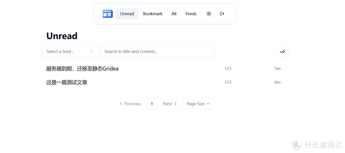Go to the Previous page
345x153 pixels.
pos(130,104)
